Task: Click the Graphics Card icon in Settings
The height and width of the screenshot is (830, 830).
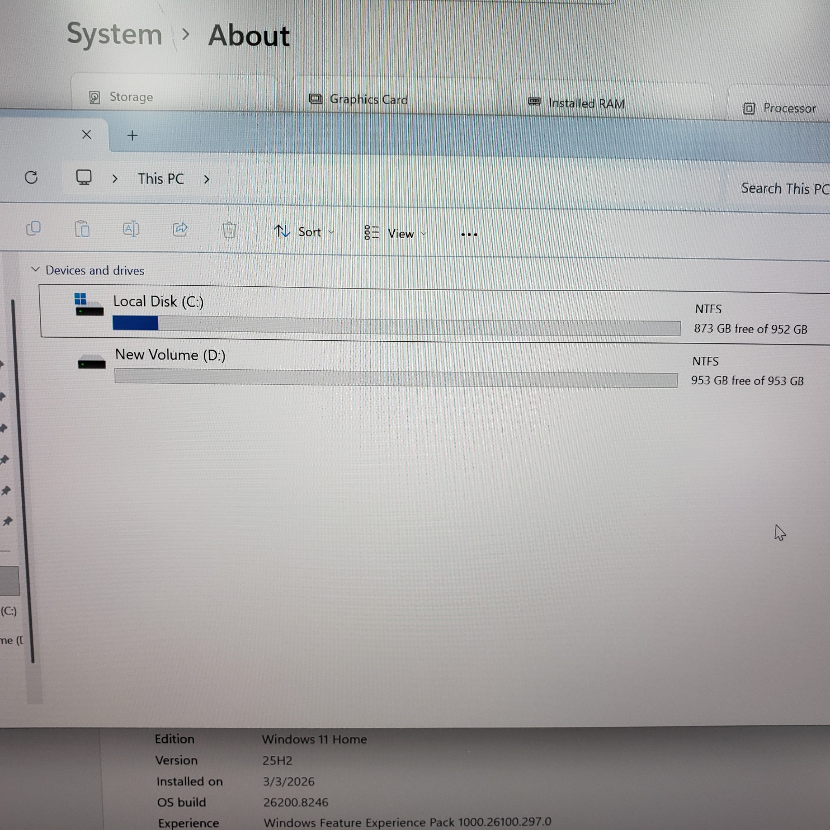Action: coord(315,99)
